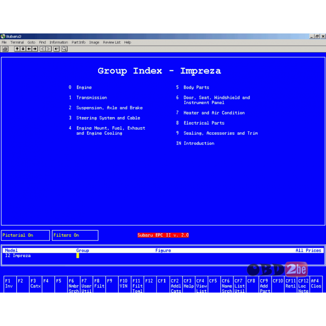Open the Information menu
326x326 pixels.
pos(59,42)
